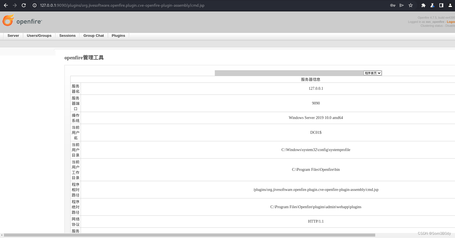Click the 程序相对路径 row label

76,190
